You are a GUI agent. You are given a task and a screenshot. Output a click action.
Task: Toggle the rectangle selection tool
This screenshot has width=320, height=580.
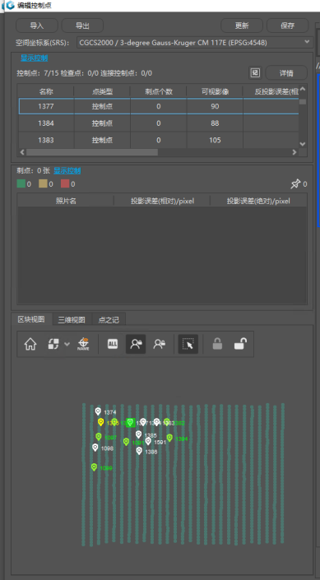tap(188, 345)
